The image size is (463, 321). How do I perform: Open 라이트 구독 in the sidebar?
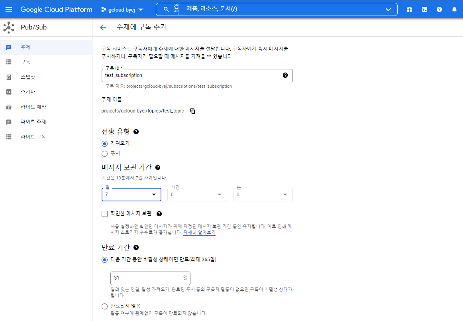point(46,136)
